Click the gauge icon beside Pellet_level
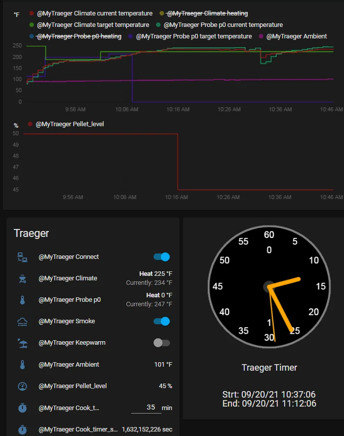 [22, 386]
